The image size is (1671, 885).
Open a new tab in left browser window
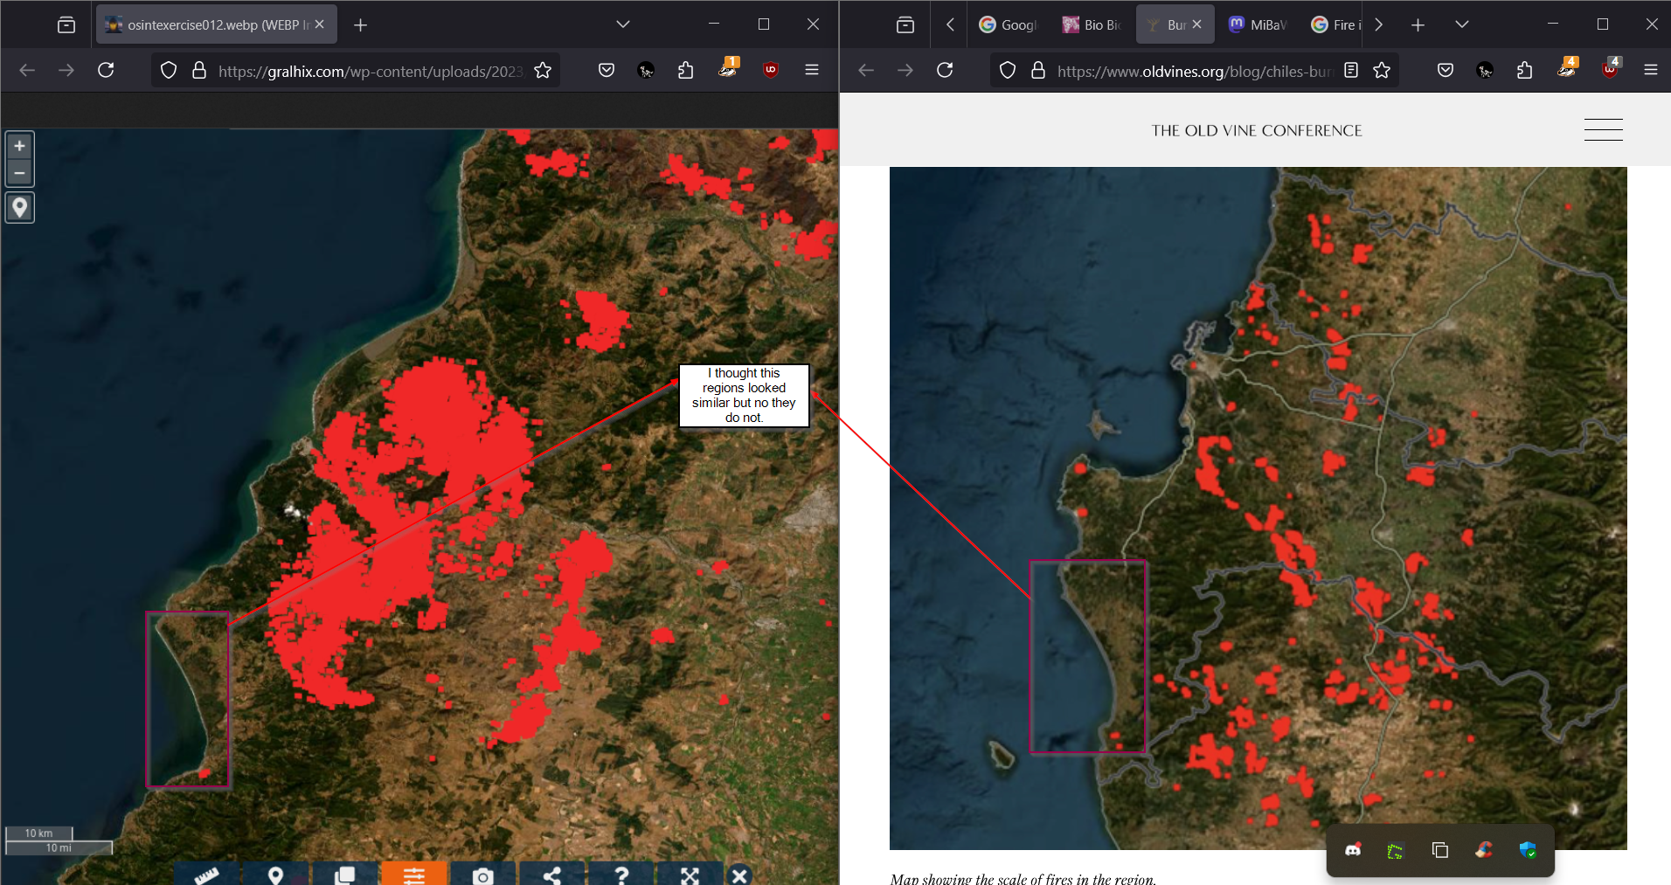point(360,24)
